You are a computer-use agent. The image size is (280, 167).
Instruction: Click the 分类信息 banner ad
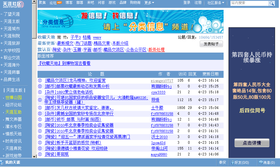130,21
